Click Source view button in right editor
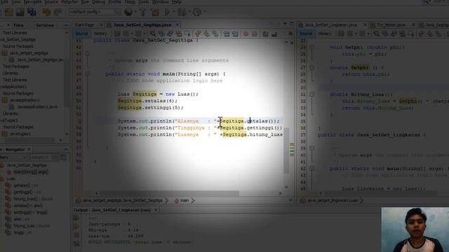The image size is (449, 252). (306, 34)
